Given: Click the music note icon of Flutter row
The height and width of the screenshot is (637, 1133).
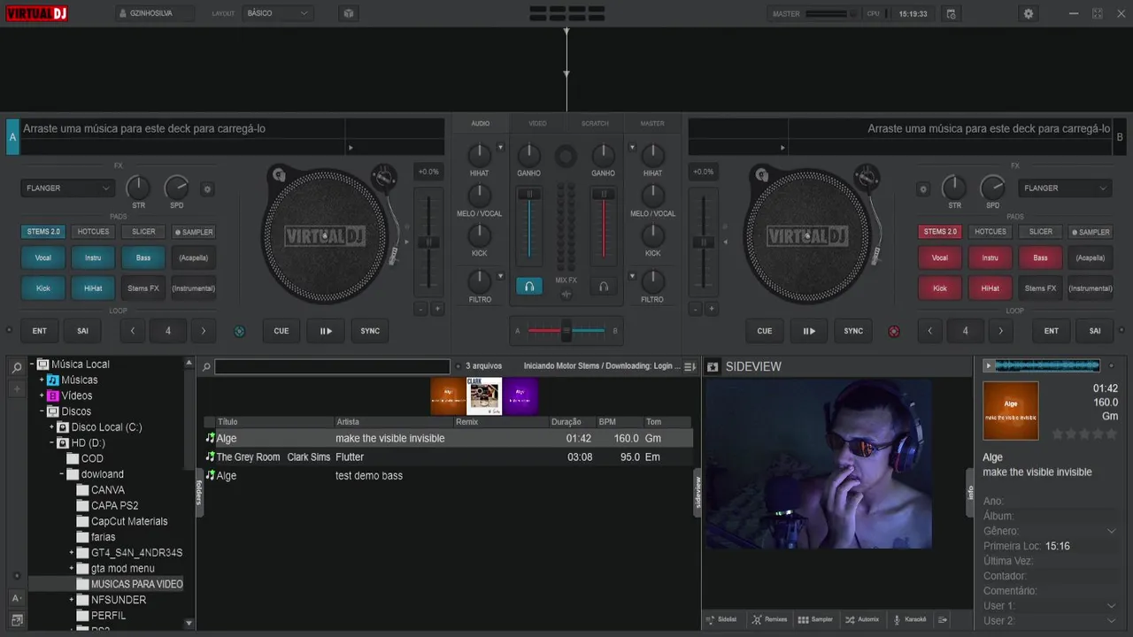Looking at the screenshot, I should [210, 457].
